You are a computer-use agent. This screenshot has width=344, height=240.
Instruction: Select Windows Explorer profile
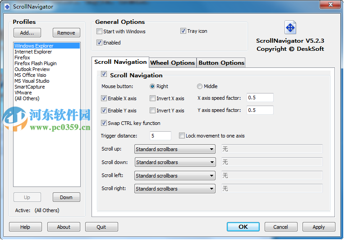tap(47, 46)
